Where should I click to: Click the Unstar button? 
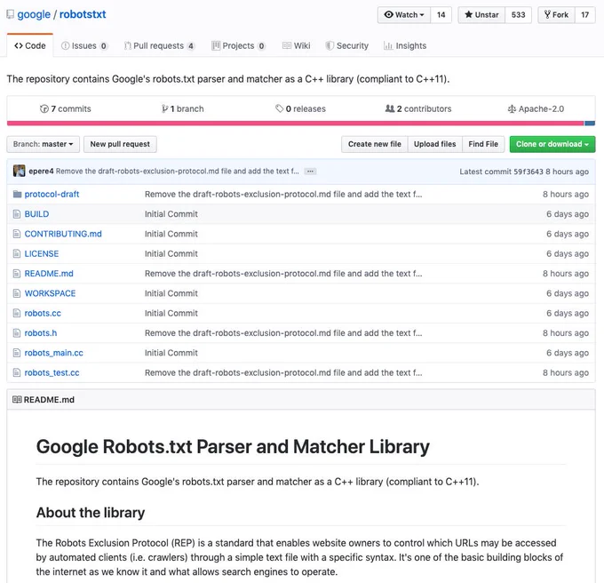[481, 14]
